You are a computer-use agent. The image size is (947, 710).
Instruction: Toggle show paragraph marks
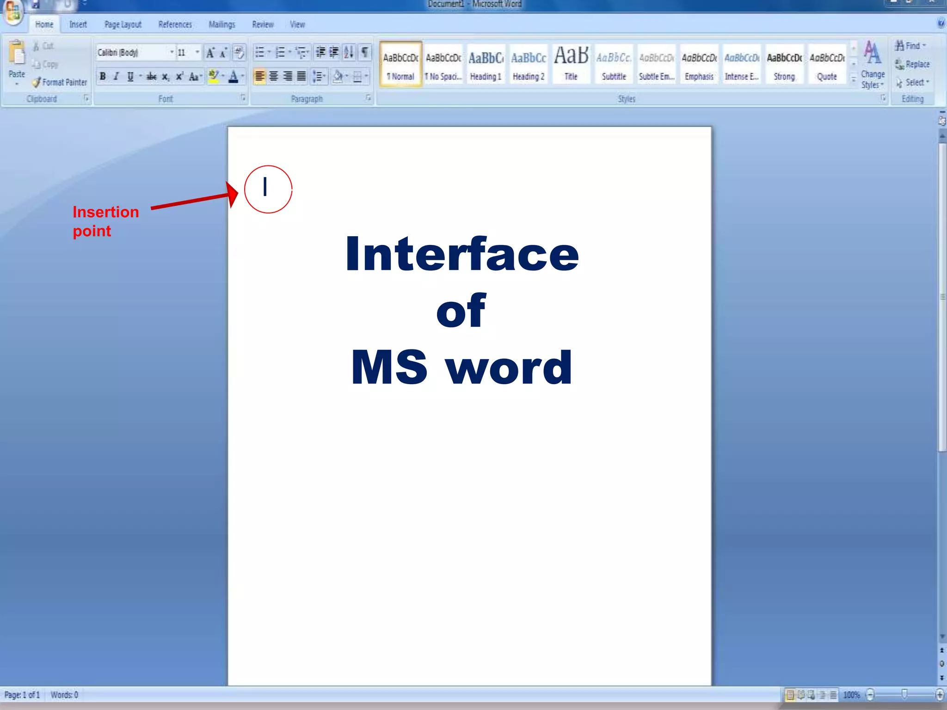[x=365, y=52]
